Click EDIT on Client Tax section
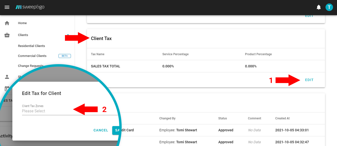The height and width of the screenshot is (146, 337). click(x=309, y=80)
